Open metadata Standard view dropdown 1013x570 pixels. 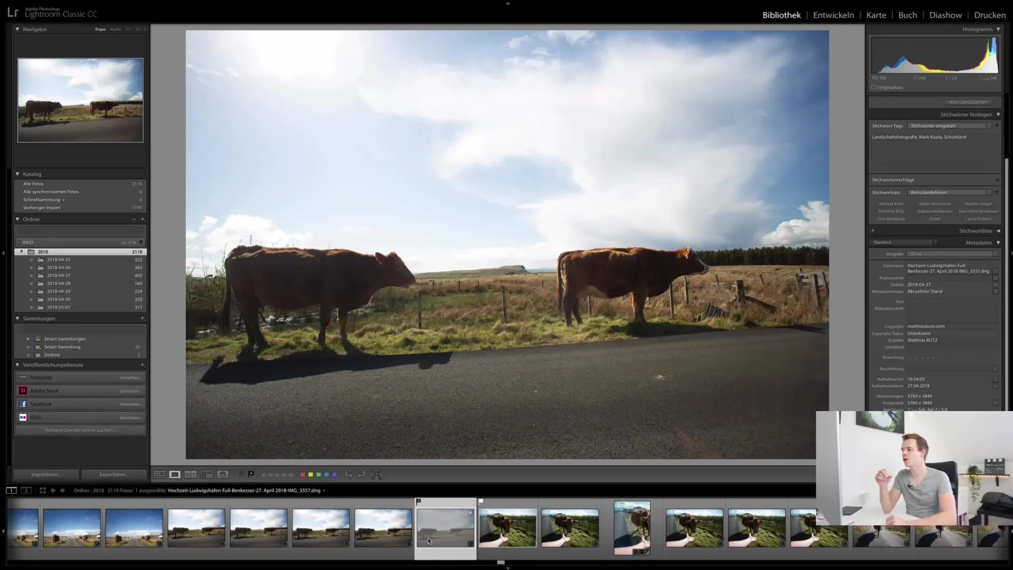[x=904, y=242]
